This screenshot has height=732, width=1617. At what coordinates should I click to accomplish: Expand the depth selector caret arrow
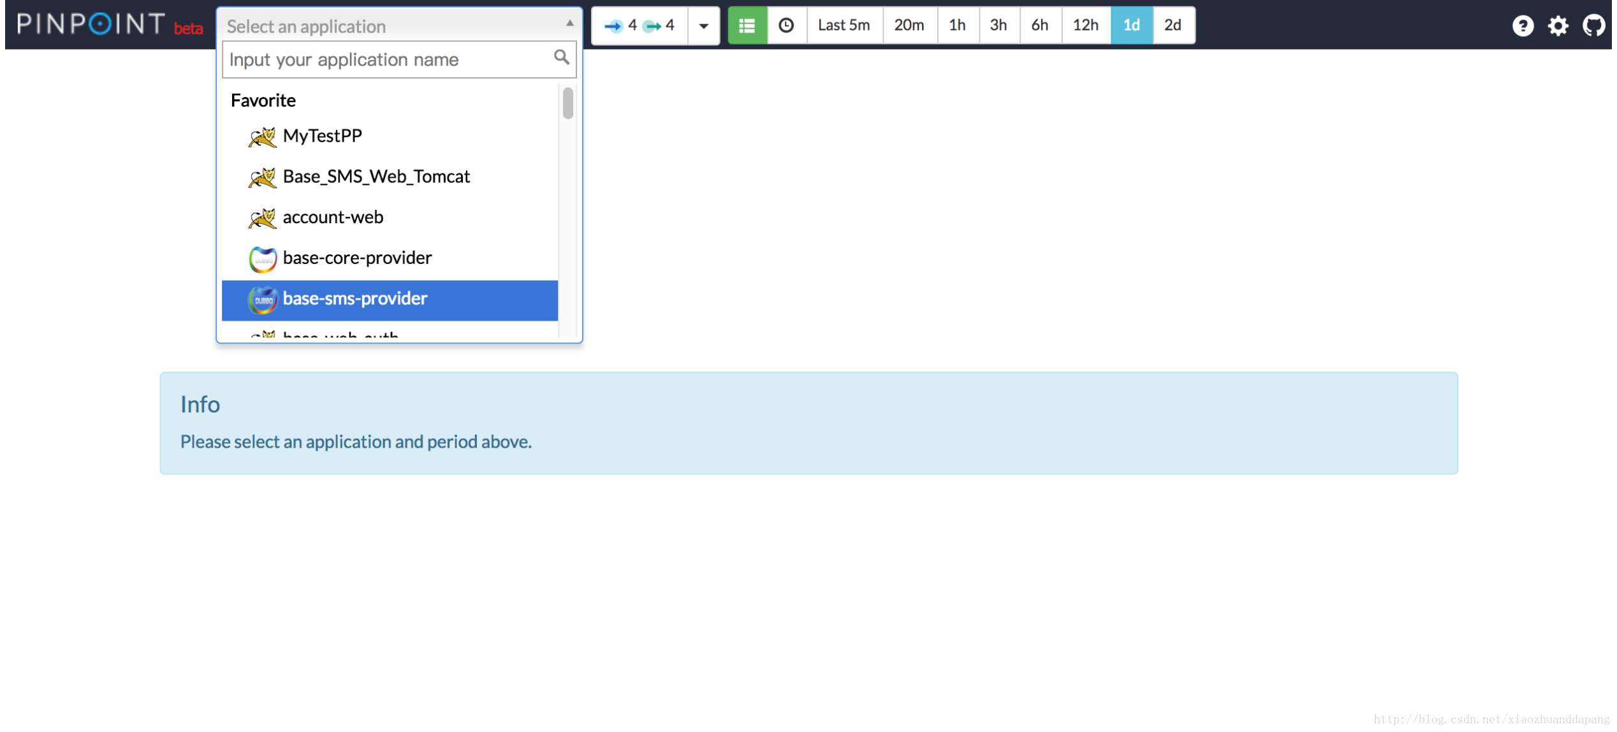[x=703, y=26]
